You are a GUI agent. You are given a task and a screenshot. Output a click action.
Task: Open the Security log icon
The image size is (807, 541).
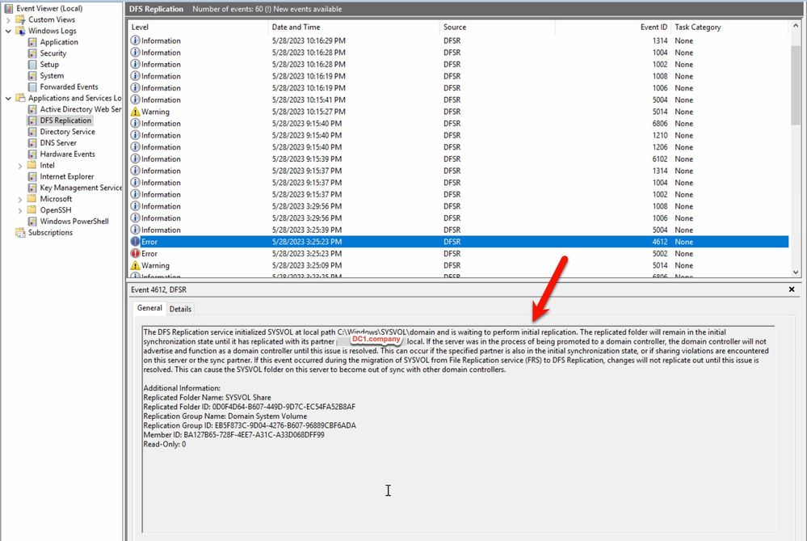click(32, 53)
